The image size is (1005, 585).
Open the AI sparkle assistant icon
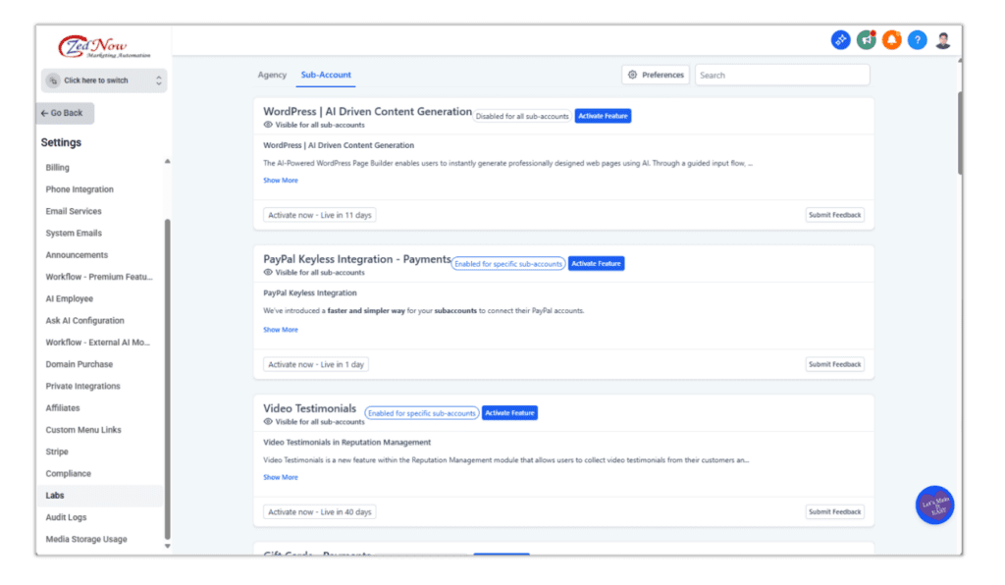(x=841, y=40)
